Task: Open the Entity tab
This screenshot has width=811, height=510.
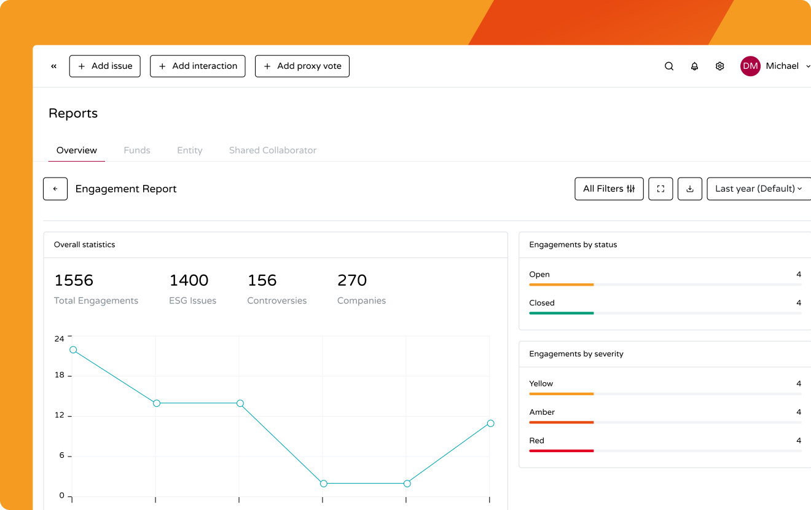Action: [x=190, y=151]
